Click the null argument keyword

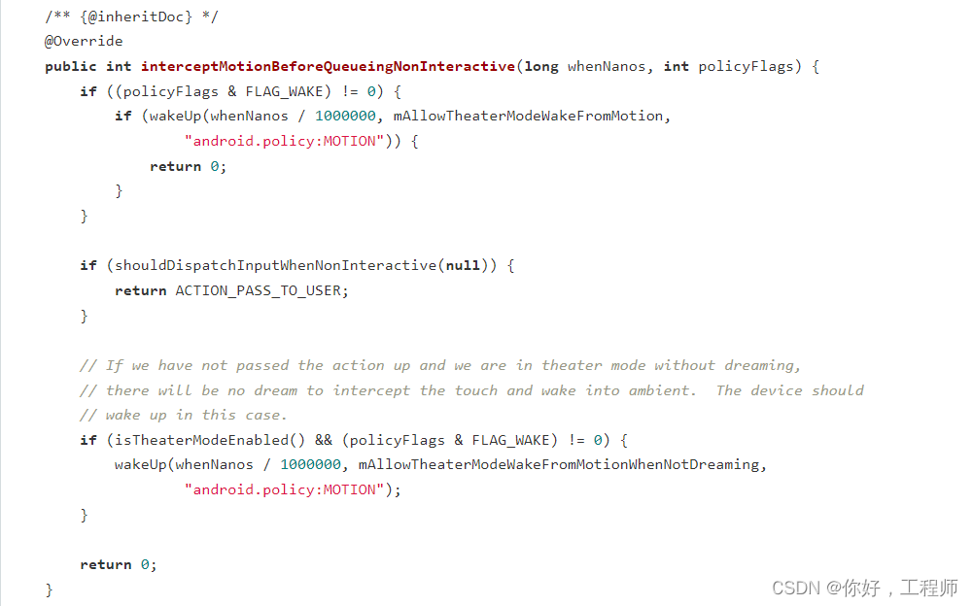463,265
